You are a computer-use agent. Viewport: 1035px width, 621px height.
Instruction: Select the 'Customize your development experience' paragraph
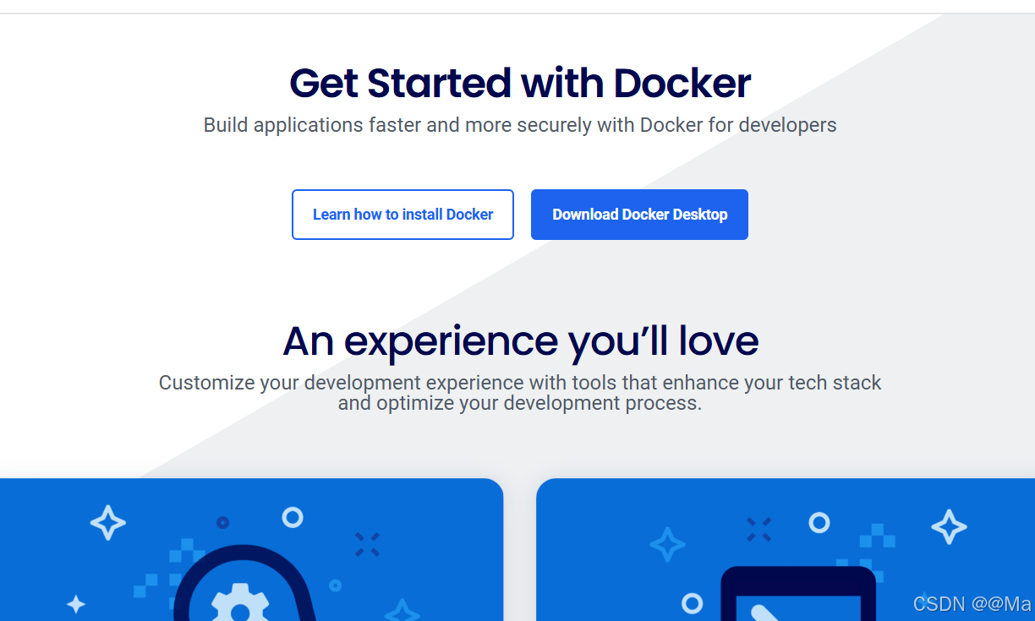pyautogui.click(x=520, y=393)
